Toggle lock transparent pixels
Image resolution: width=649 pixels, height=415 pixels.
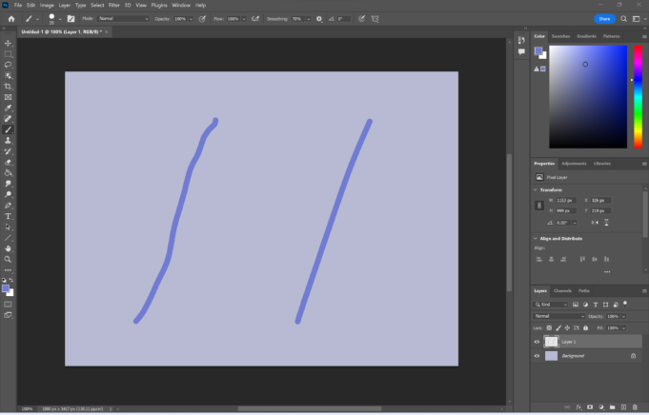pos(549,327)
